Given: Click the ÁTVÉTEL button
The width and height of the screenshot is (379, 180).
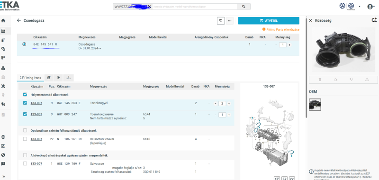Looking at the screenshot, I should [269, 21].
